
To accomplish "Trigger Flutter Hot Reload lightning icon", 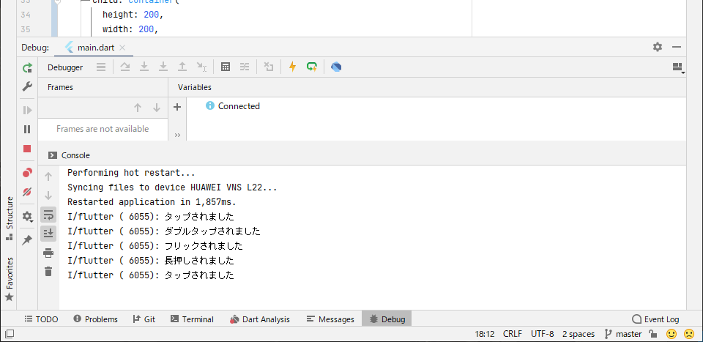I will [293, 67].
